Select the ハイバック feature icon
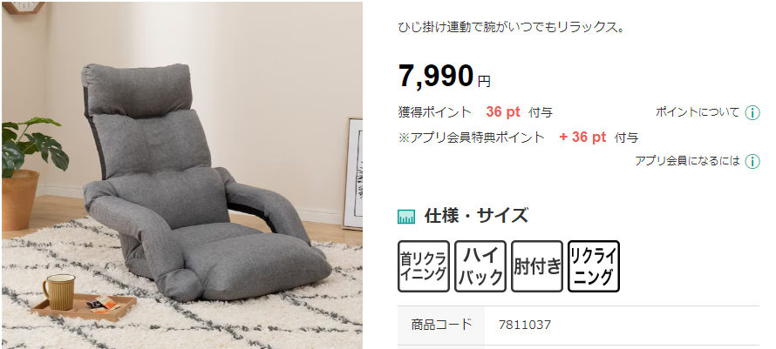This screenshot has height=349, width=776. point(480,266)
